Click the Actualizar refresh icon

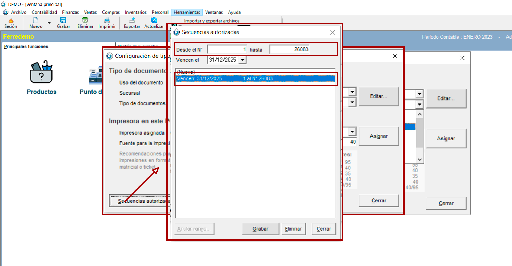(x=154, y=20)
